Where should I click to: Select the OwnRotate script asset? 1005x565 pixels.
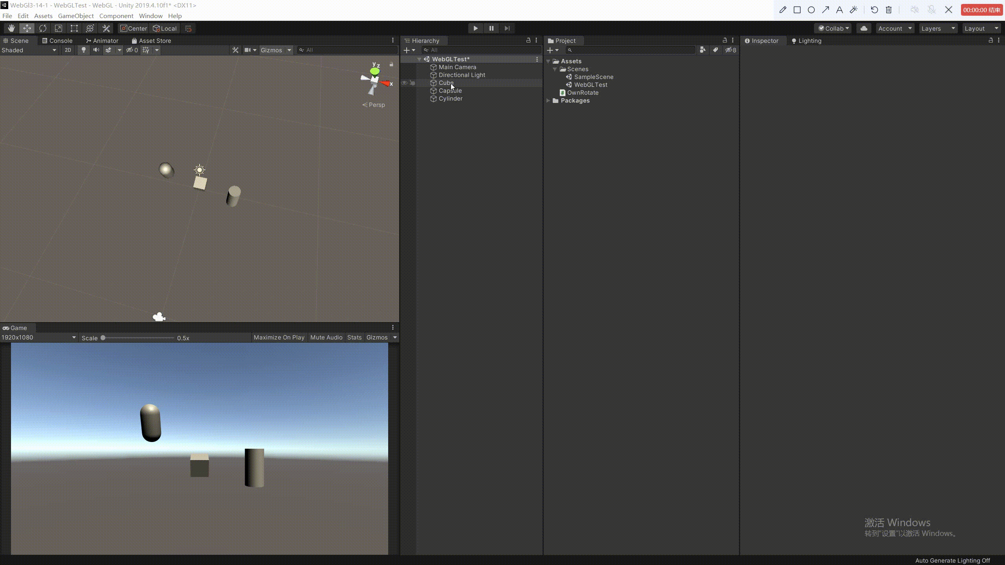click(x=583, y=92)
